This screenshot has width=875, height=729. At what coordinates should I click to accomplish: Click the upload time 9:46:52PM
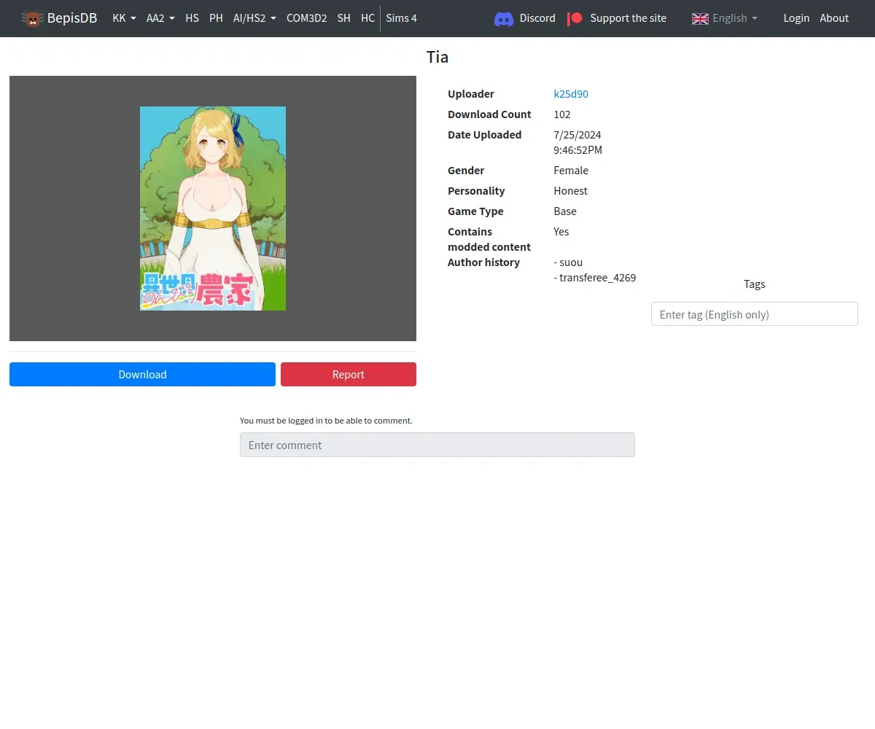pos(578,150)
